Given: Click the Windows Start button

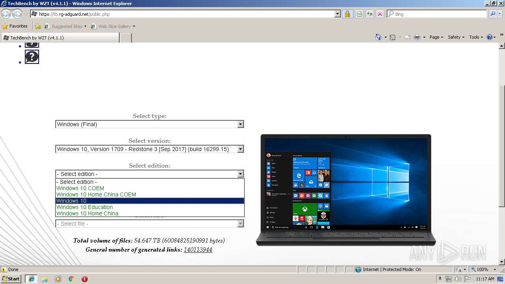Looking at the screenshot, I should click(x=11, y=279).
